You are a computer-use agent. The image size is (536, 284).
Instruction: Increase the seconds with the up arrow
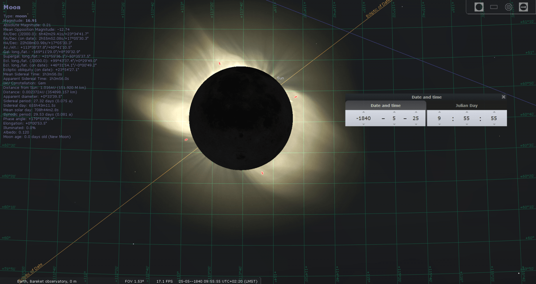[x=494, y=112]
